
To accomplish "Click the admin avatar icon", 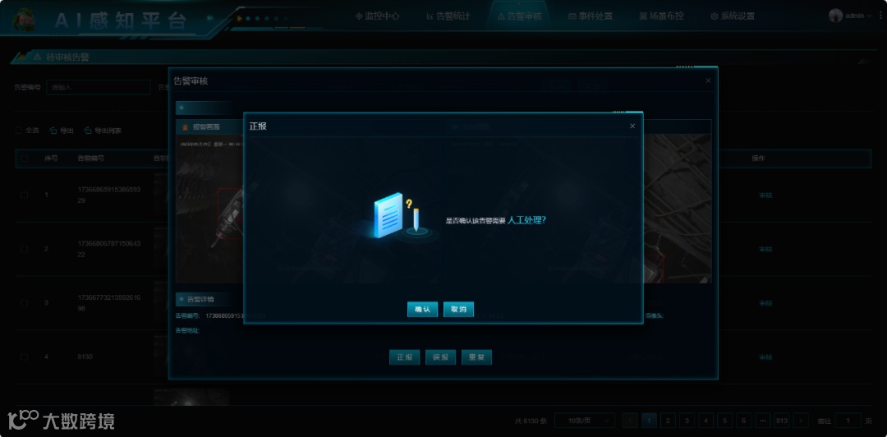I will point(835,16).
